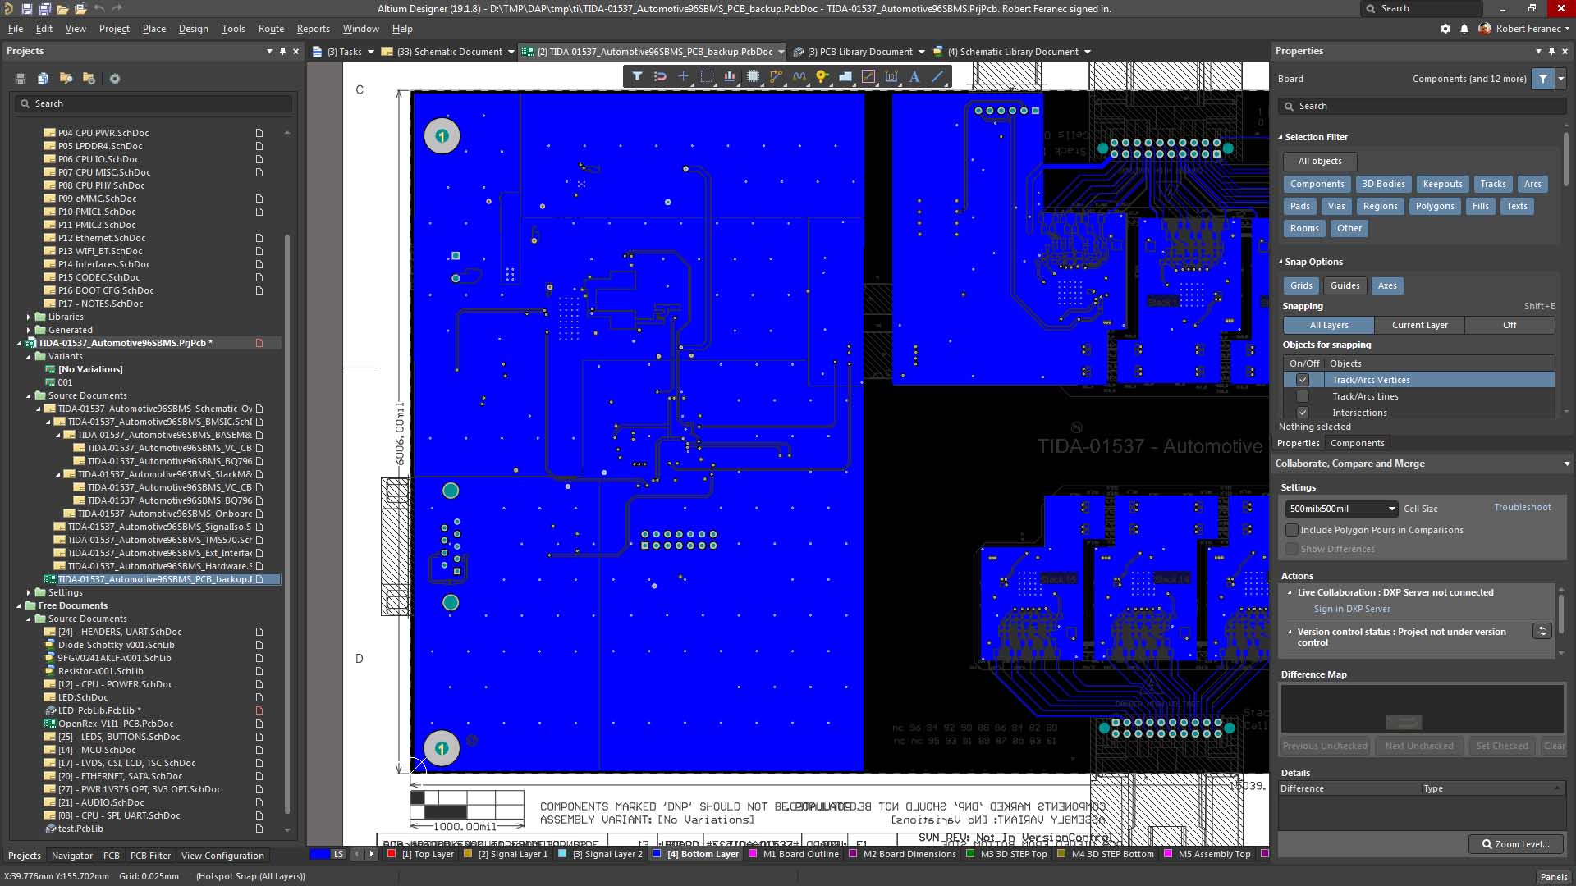Click the Place Via icon

pos(822,76)
